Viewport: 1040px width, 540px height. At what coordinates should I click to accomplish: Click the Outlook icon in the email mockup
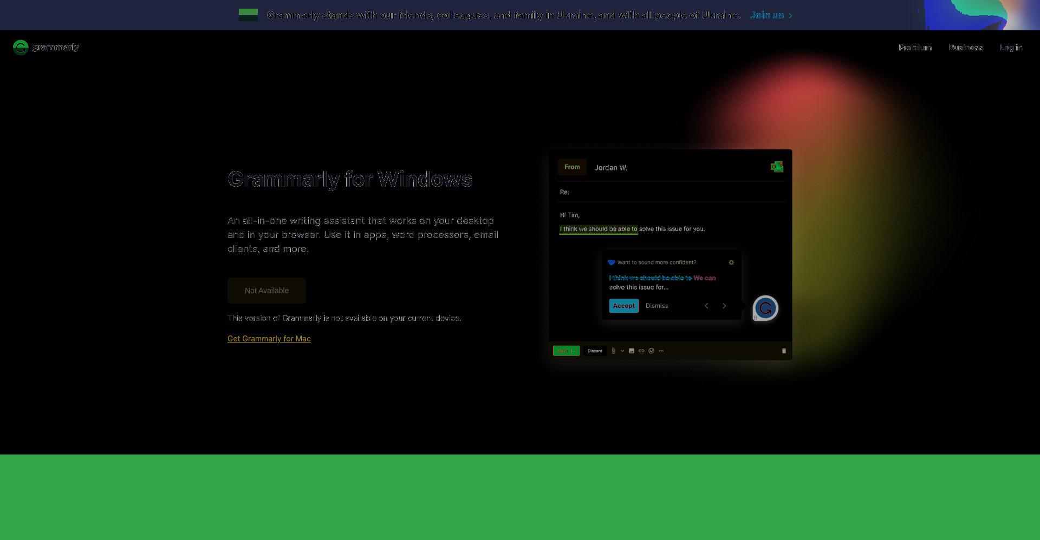777,167
